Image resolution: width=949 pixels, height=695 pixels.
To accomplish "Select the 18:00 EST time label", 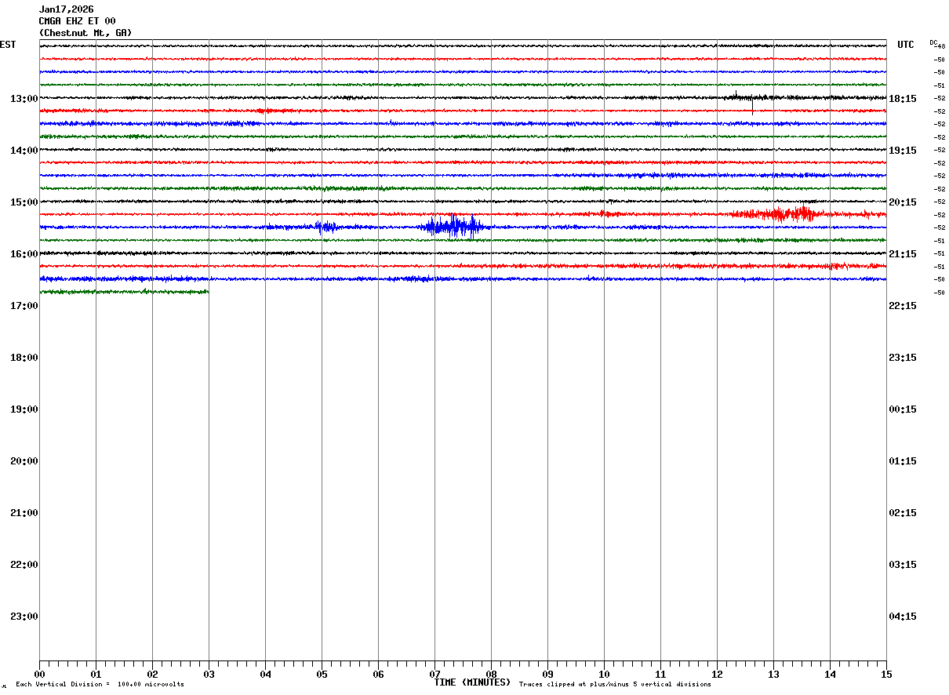I will tap(24, 358).
